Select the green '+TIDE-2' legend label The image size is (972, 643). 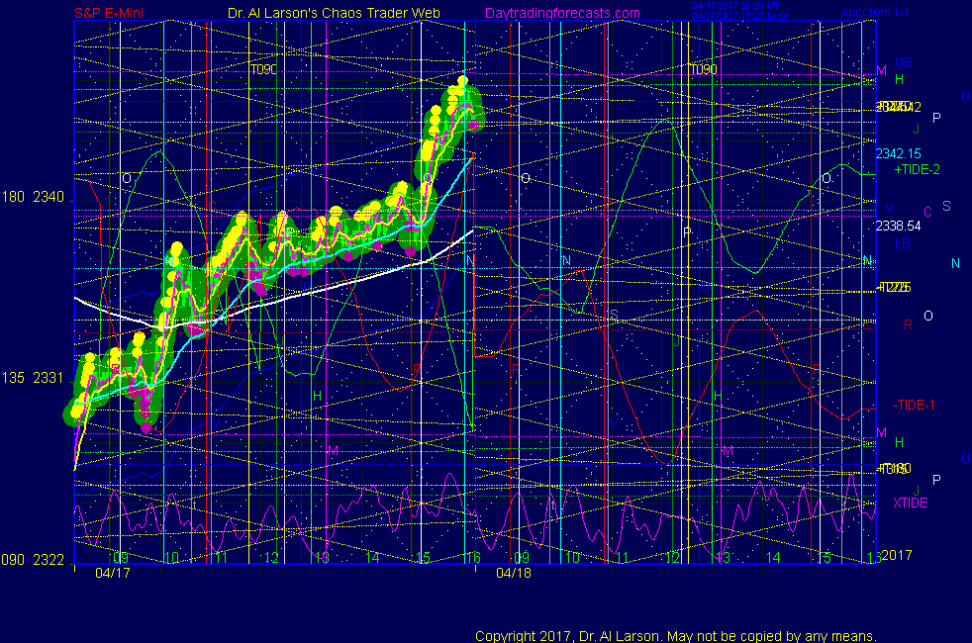click(x=917, y=170)
